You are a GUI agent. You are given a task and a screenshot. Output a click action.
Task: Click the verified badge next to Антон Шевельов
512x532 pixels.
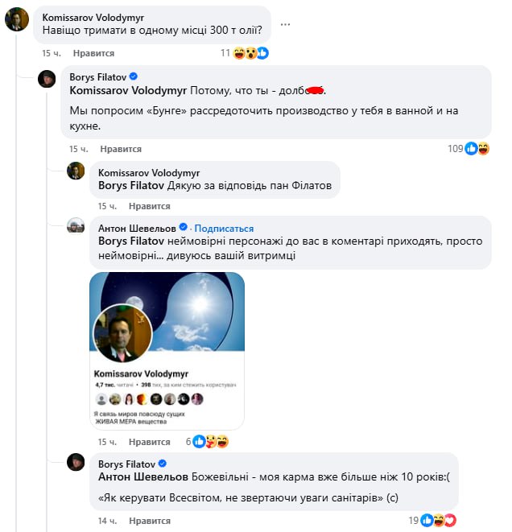tap(184, 228)
